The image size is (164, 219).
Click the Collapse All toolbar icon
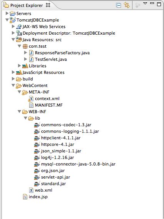[x=118, y=5]
